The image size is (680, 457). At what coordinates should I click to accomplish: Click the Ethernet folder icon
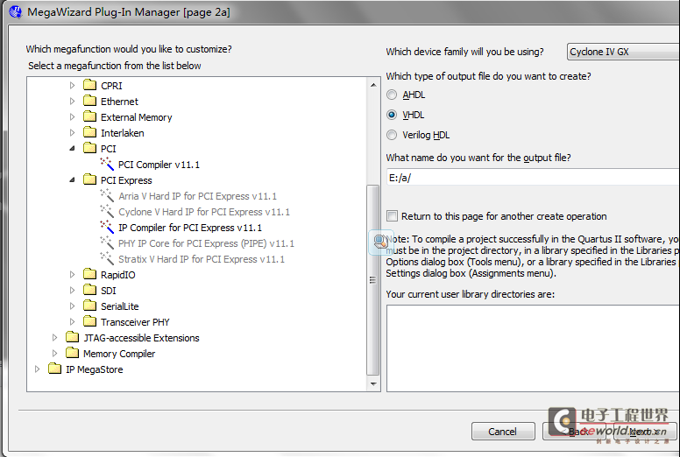click(89, 101)
